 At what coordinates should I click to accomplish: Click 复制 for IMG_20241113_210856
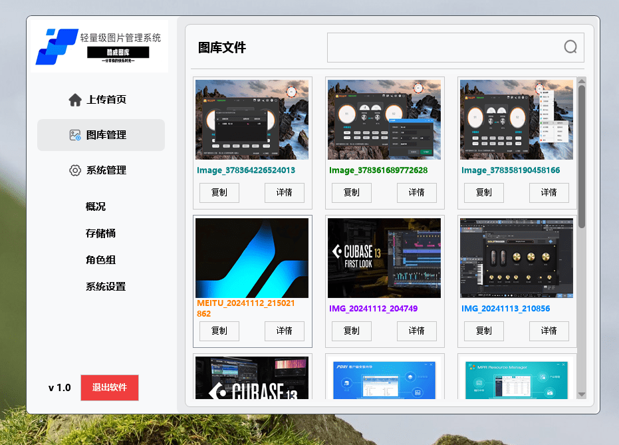483,331
